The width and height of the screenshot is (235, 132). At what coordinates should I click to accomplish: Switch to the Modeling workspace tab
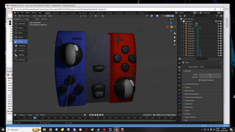(x=55, y=13)
